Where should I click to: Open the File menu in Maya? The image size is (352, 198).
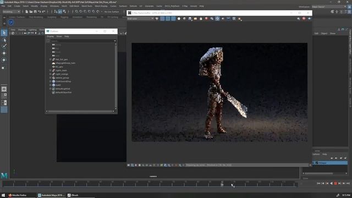click(3, 6)
